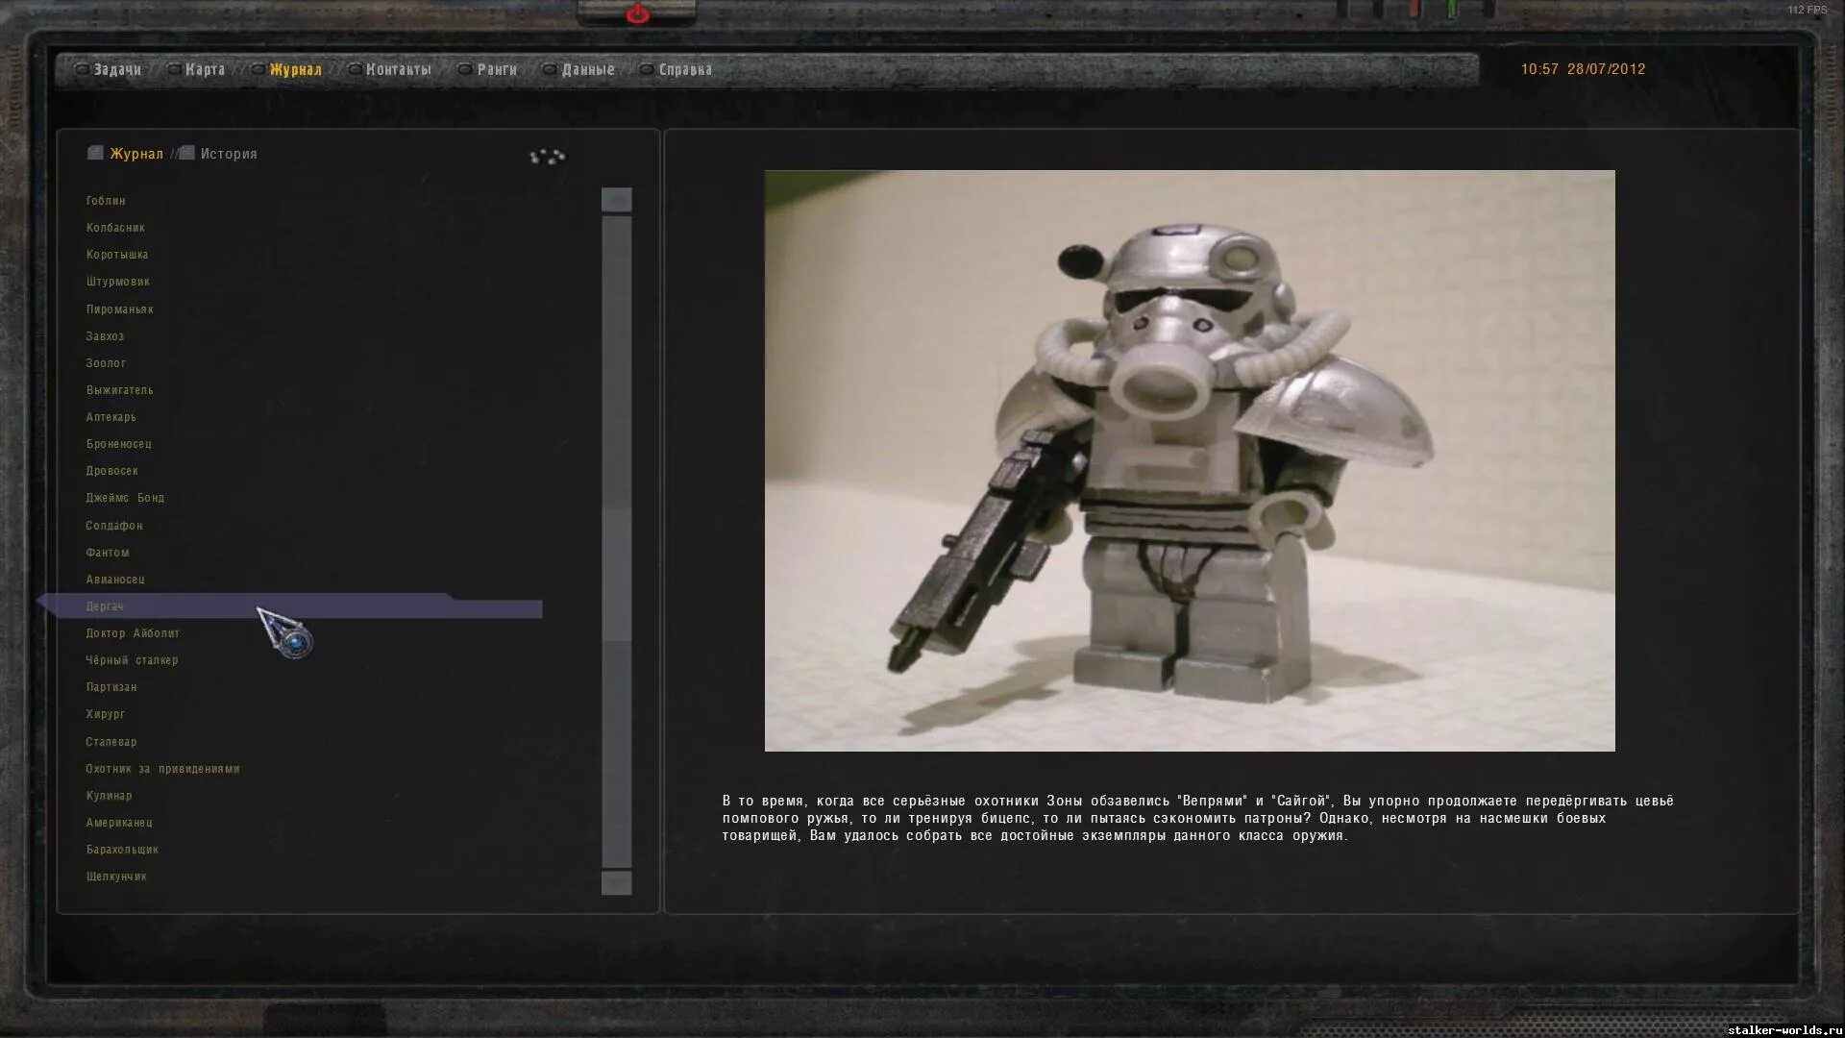Select the Аптекарь entry
This screenshot has height=1038, width=1845.
pos(111,417)
